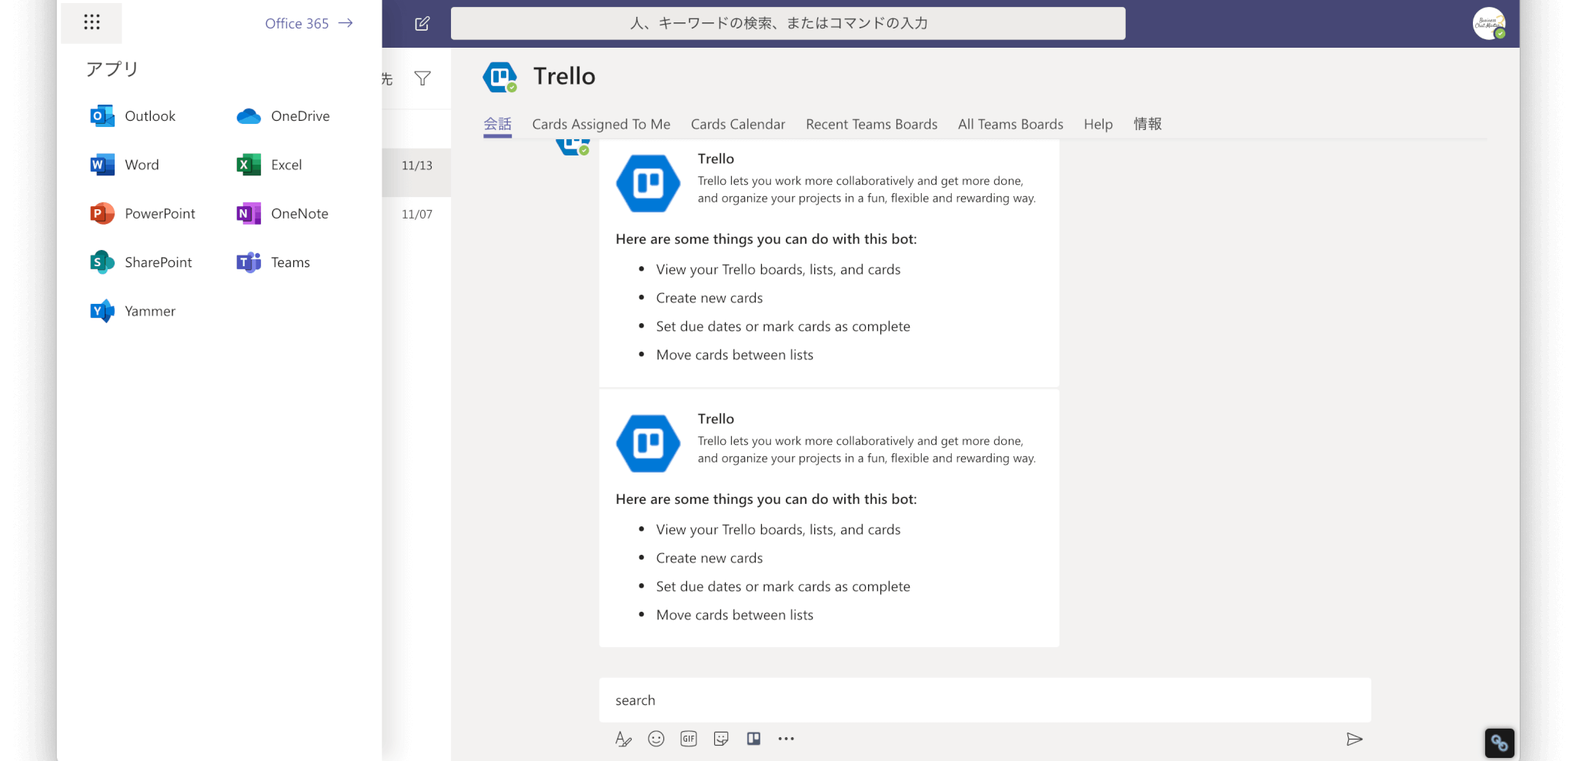This screenshot has height=761, width=1576.
Task: Open the emoji picker in compose toolbar
Action: 656,739
